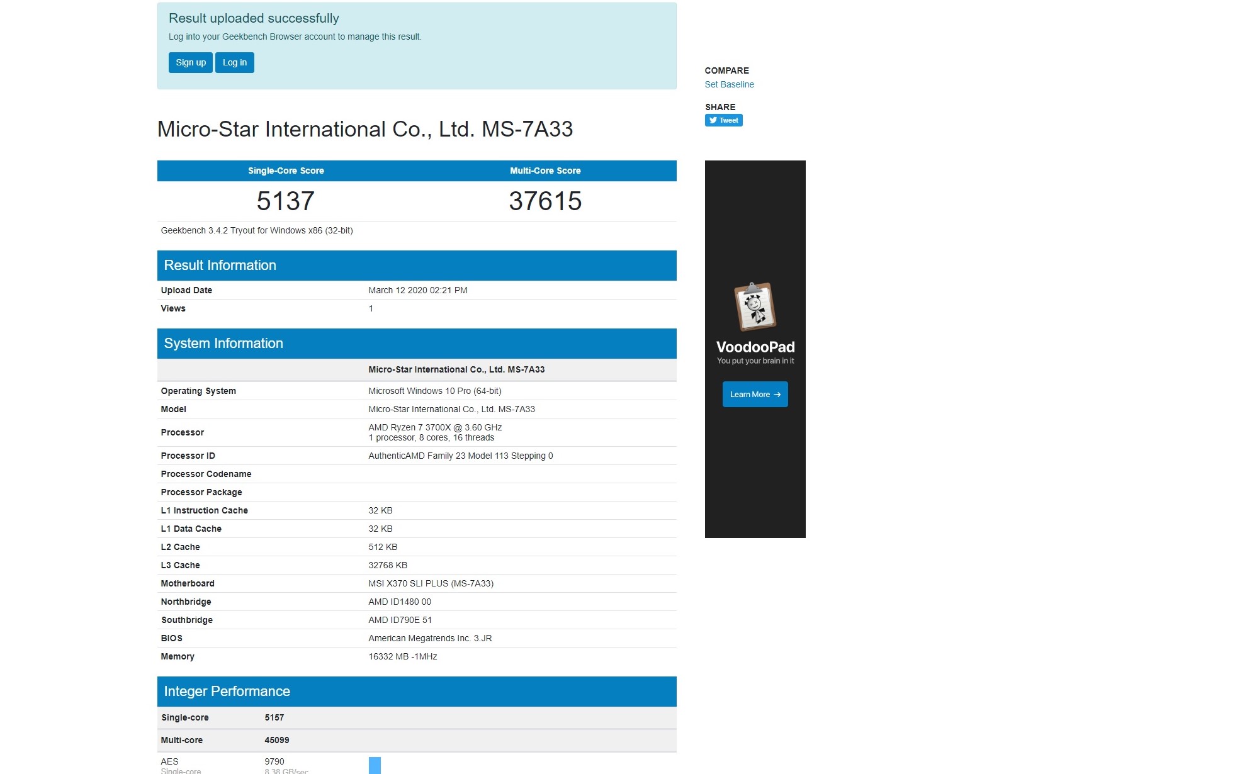This screenshot has width=1242, height=774.
Task: Click AES score value 9790
Action: (274, 761)
